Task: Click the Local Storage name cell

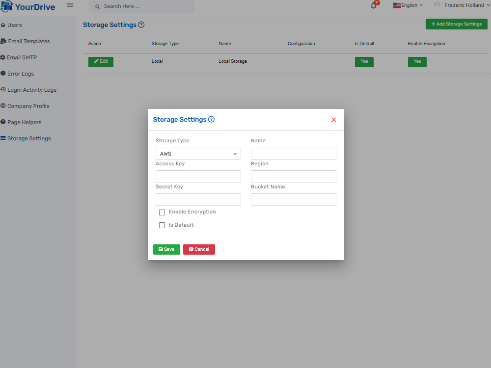Action: point(233,61)
